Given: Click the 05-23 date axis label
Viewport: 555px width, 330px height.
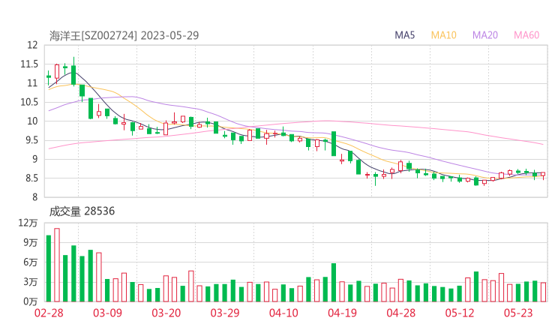Looking at the screenshot, I should coord(518,313).
